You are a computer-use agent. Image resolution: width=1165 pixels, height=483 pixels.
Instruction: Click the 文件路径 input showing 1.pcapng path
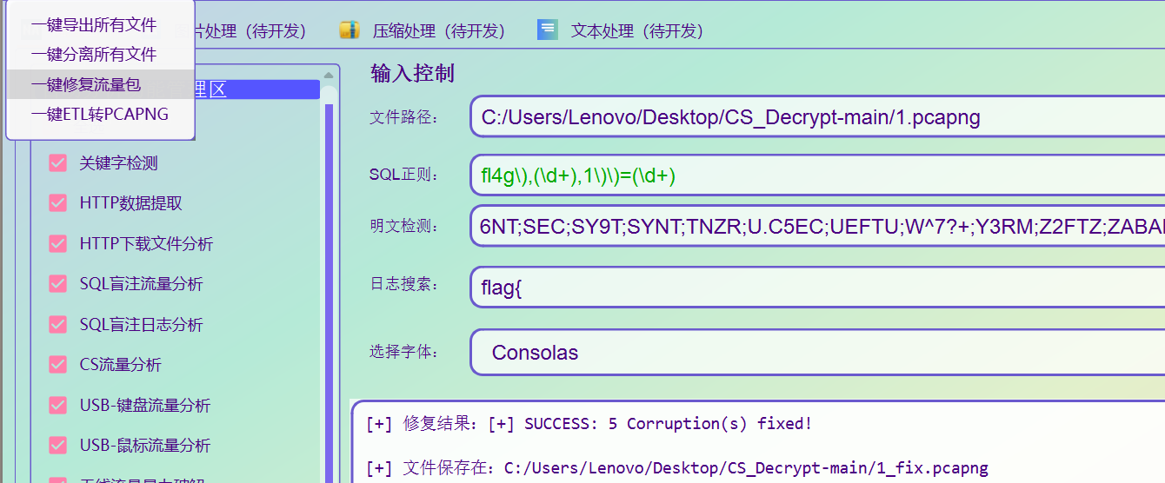point(817,117)
